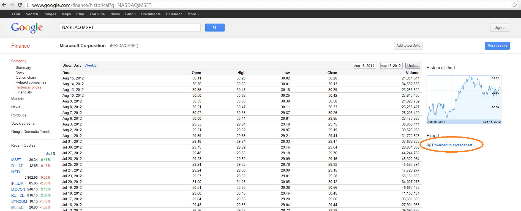
Task: Click the Aug 3, 2012 date cell
Action: tap(72, 124)
